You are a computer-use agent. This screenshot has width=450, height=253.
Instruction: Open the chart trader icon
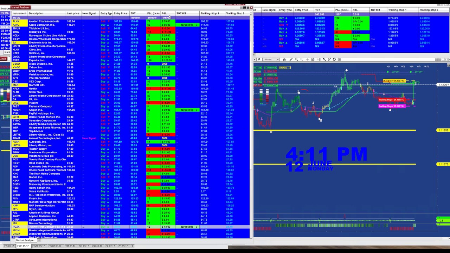[x=319, y=59]
